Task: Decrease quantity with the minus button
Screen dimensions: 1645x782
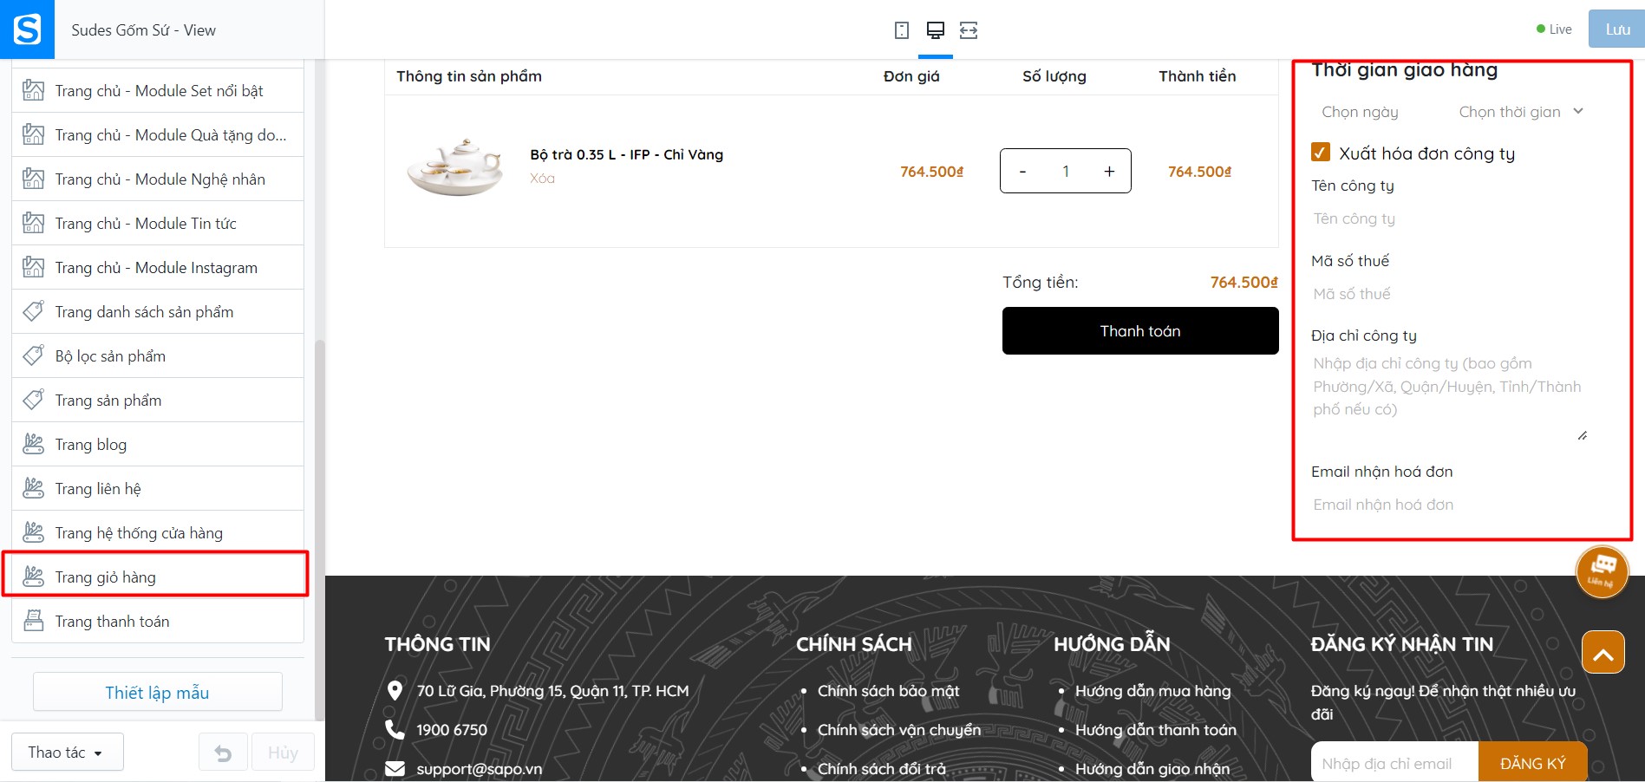Action: click(1022, 172)
